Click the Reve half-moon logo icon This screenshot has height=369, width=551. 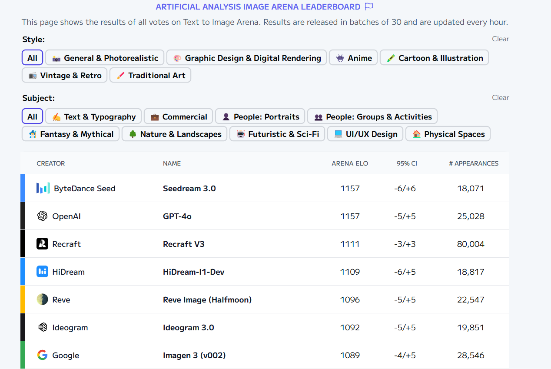(42, 299)
